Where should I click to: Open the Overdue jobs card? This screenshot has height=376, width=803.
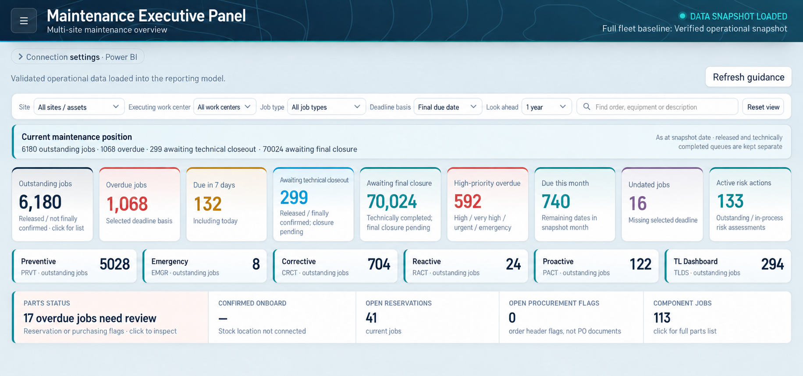tap(139, 204)
